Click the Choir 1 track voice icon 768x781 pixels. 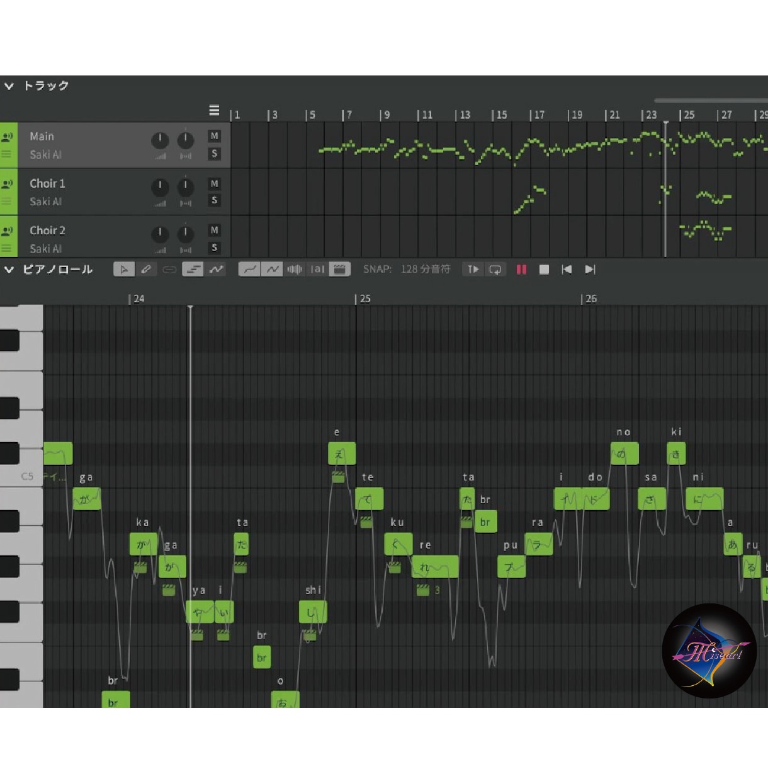(x=8, y=184)
